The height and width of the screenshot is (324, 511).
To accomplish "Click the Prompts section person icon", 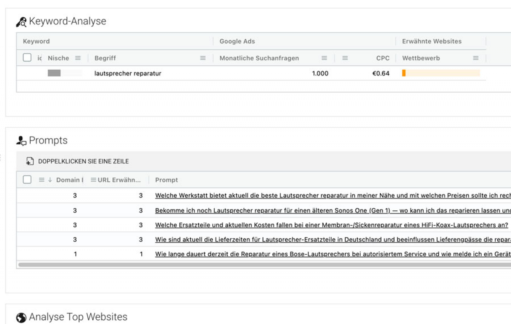I will (x=21, y=141).
